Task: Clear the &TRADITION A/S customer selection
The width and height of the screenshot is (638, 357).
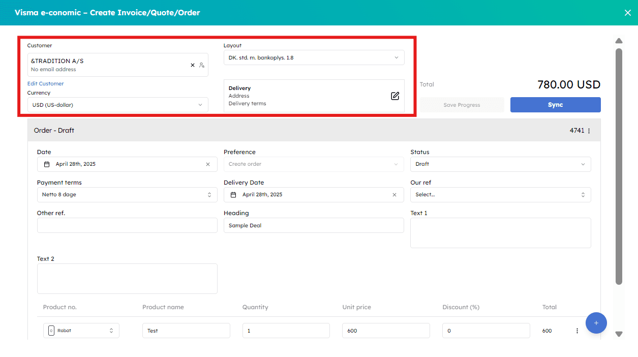Action: click(x=193, y=65)
